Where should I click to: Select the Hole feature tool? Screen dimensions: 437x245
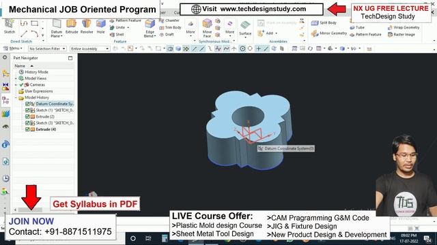point(100,27)
